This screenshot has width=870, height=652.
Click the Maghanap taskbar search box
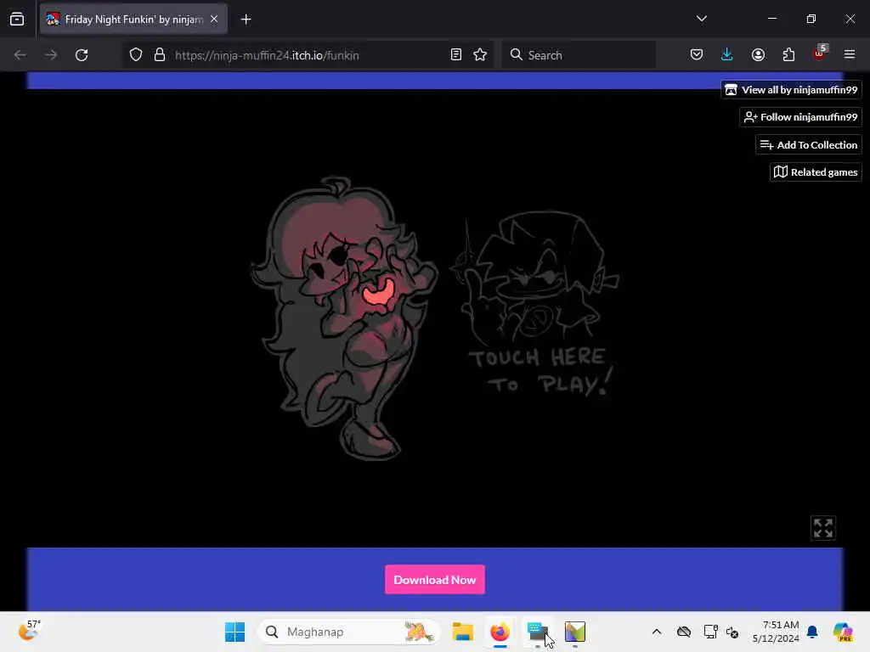(349, 632)
